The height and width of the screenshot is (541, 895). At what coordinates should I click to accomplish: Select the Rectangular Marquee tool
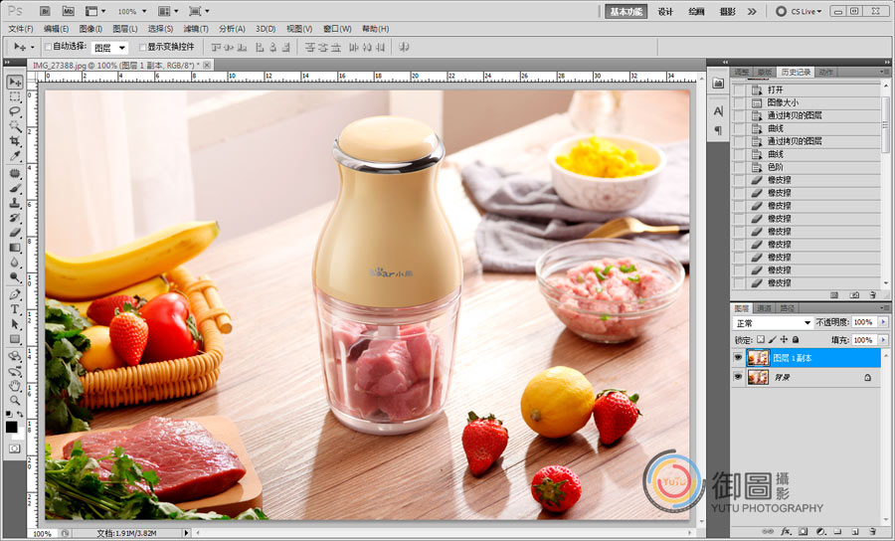coord(15,96)
